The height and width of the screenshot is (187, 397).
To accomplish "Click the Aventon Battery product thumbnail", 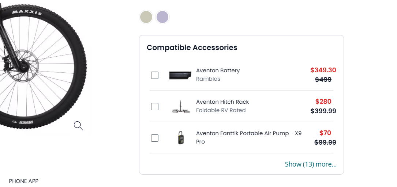I will (x=180, y=75).
